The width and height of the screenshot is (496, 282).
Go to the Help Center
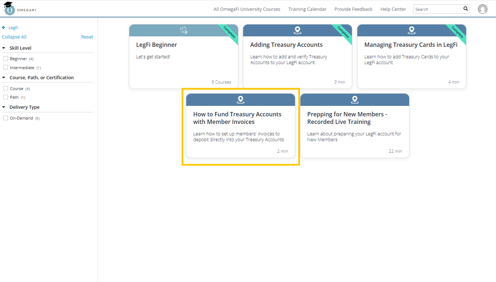pyautogui.click(x=393, y=9)
